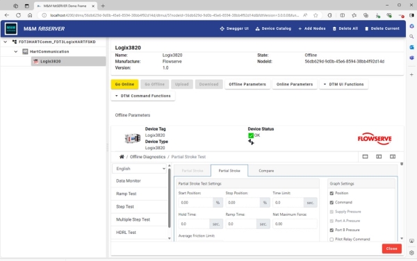Open the English language dropdown
Viewport: 417px width, 261px height.
(x=140, y=169)
